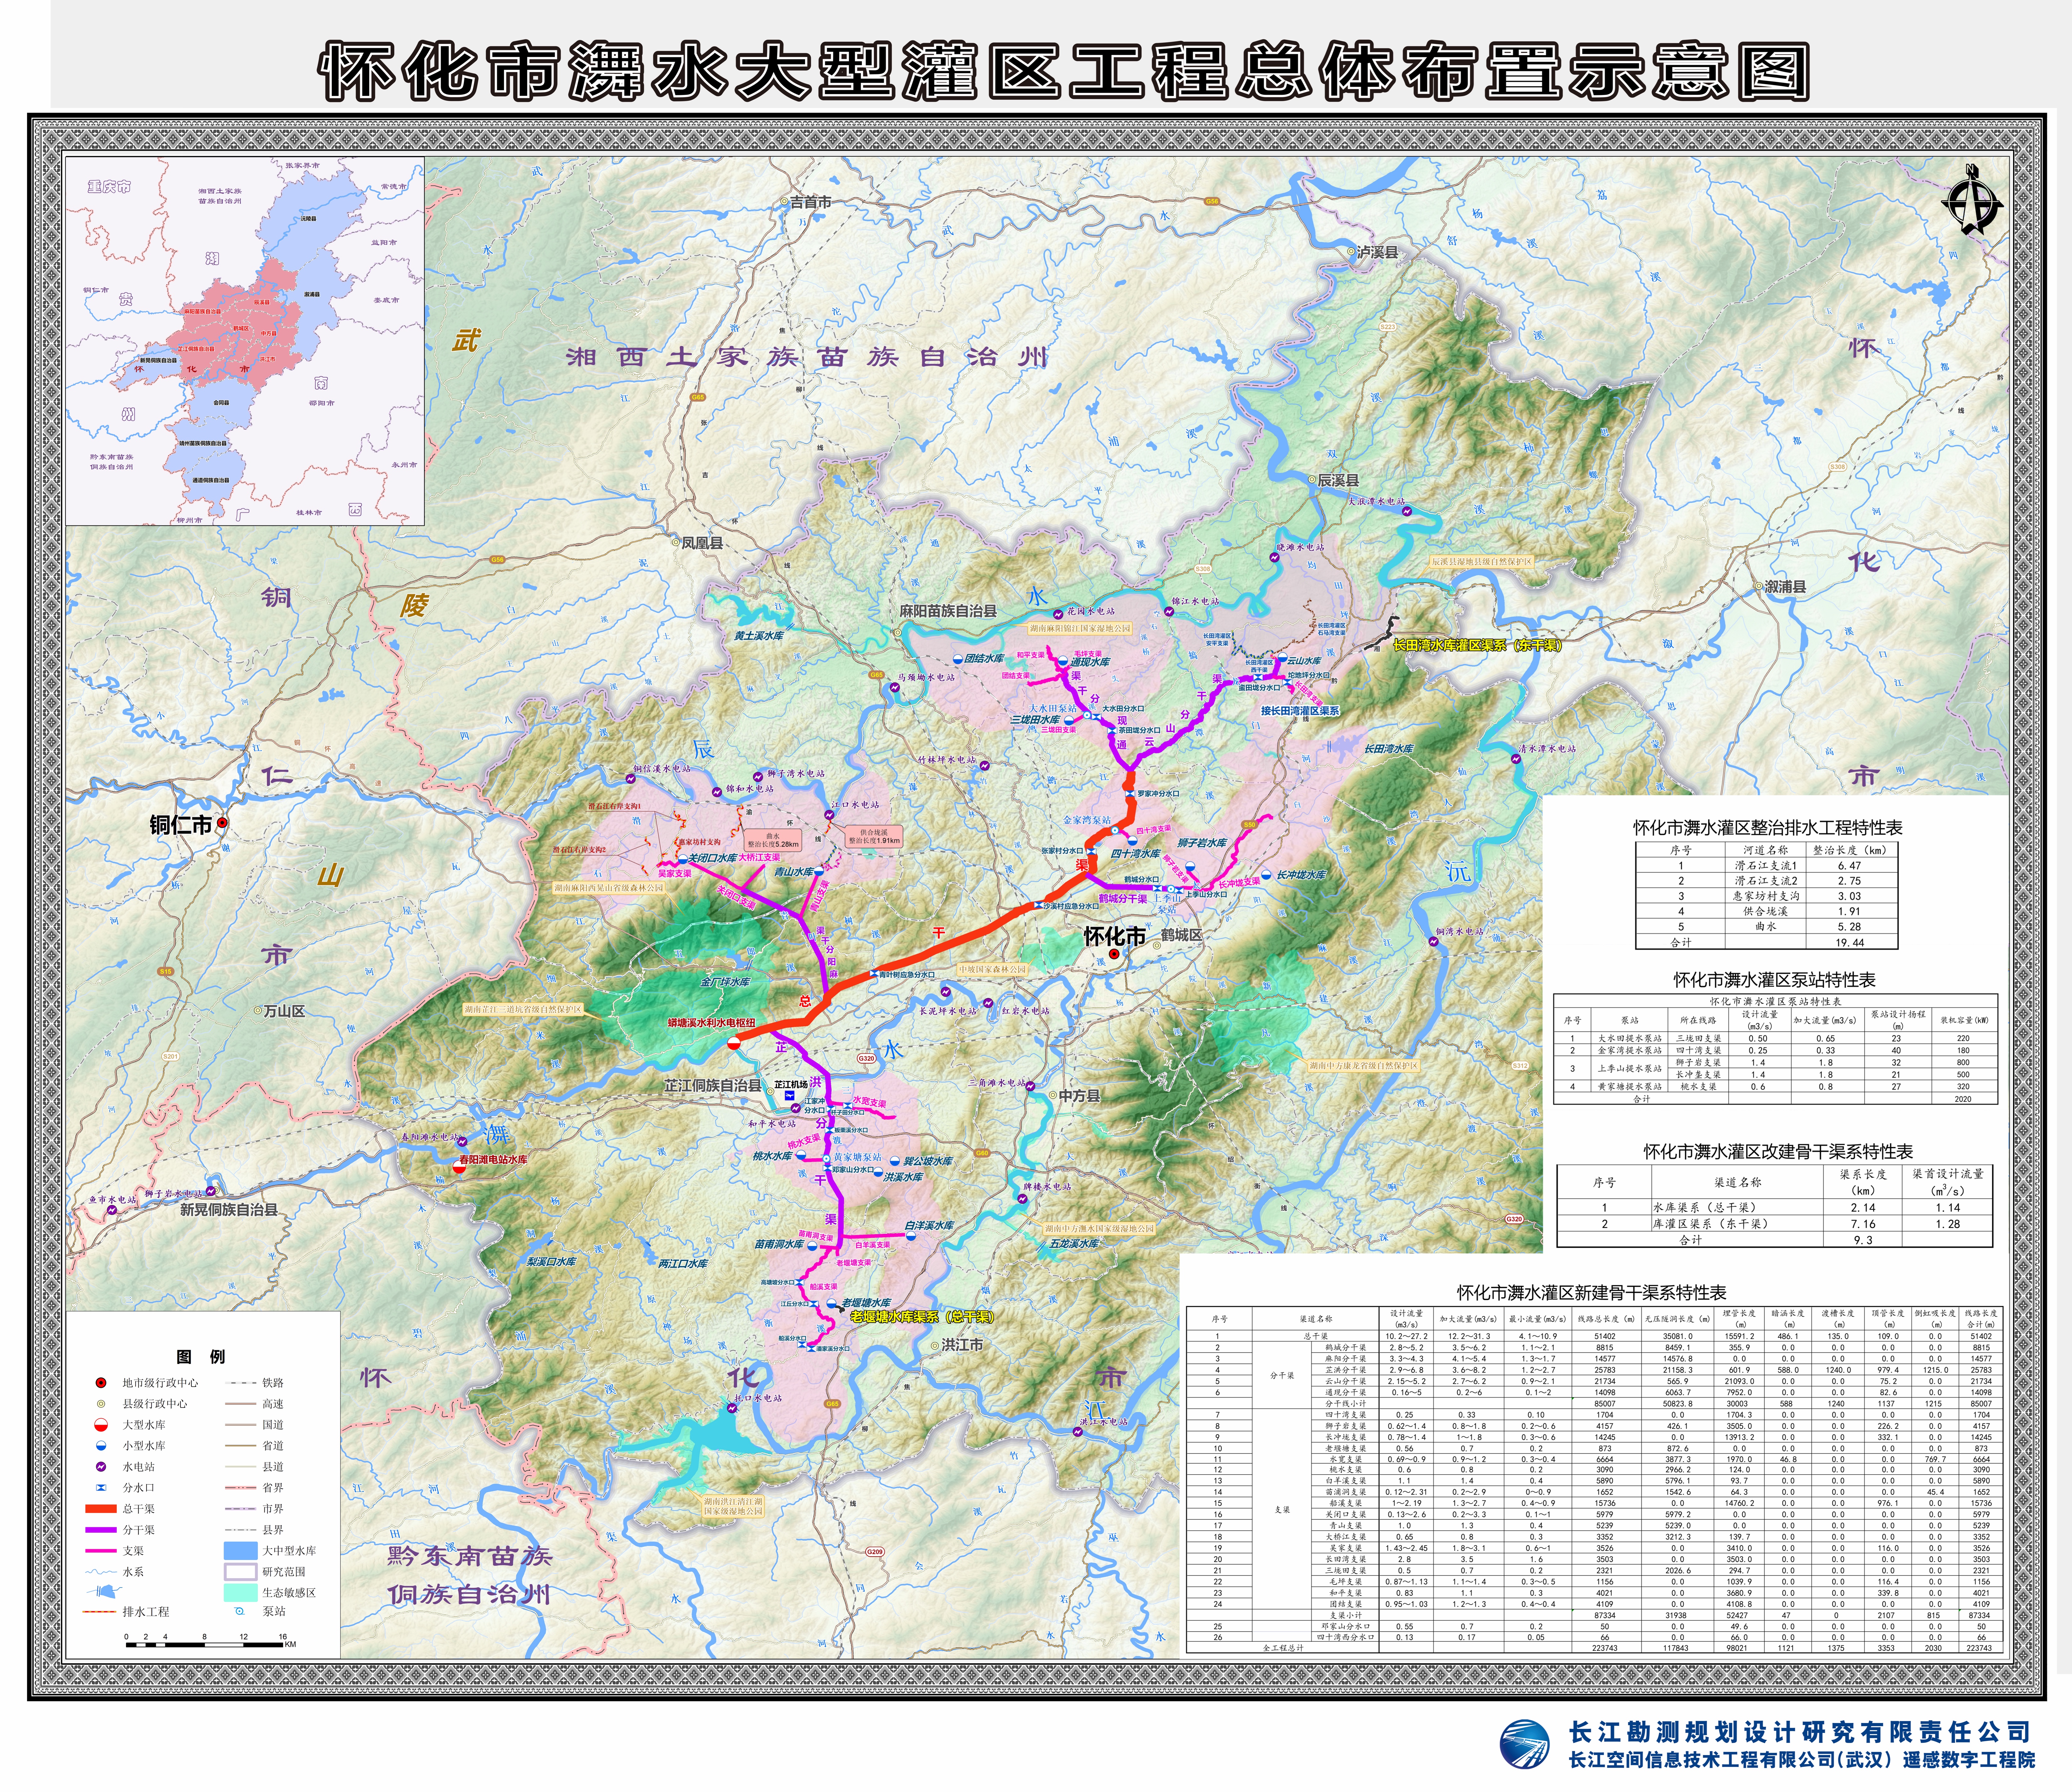Click the 长江勘测规划设计 company logo
This screenshot has height=1792, width=2072.
1525,1744
